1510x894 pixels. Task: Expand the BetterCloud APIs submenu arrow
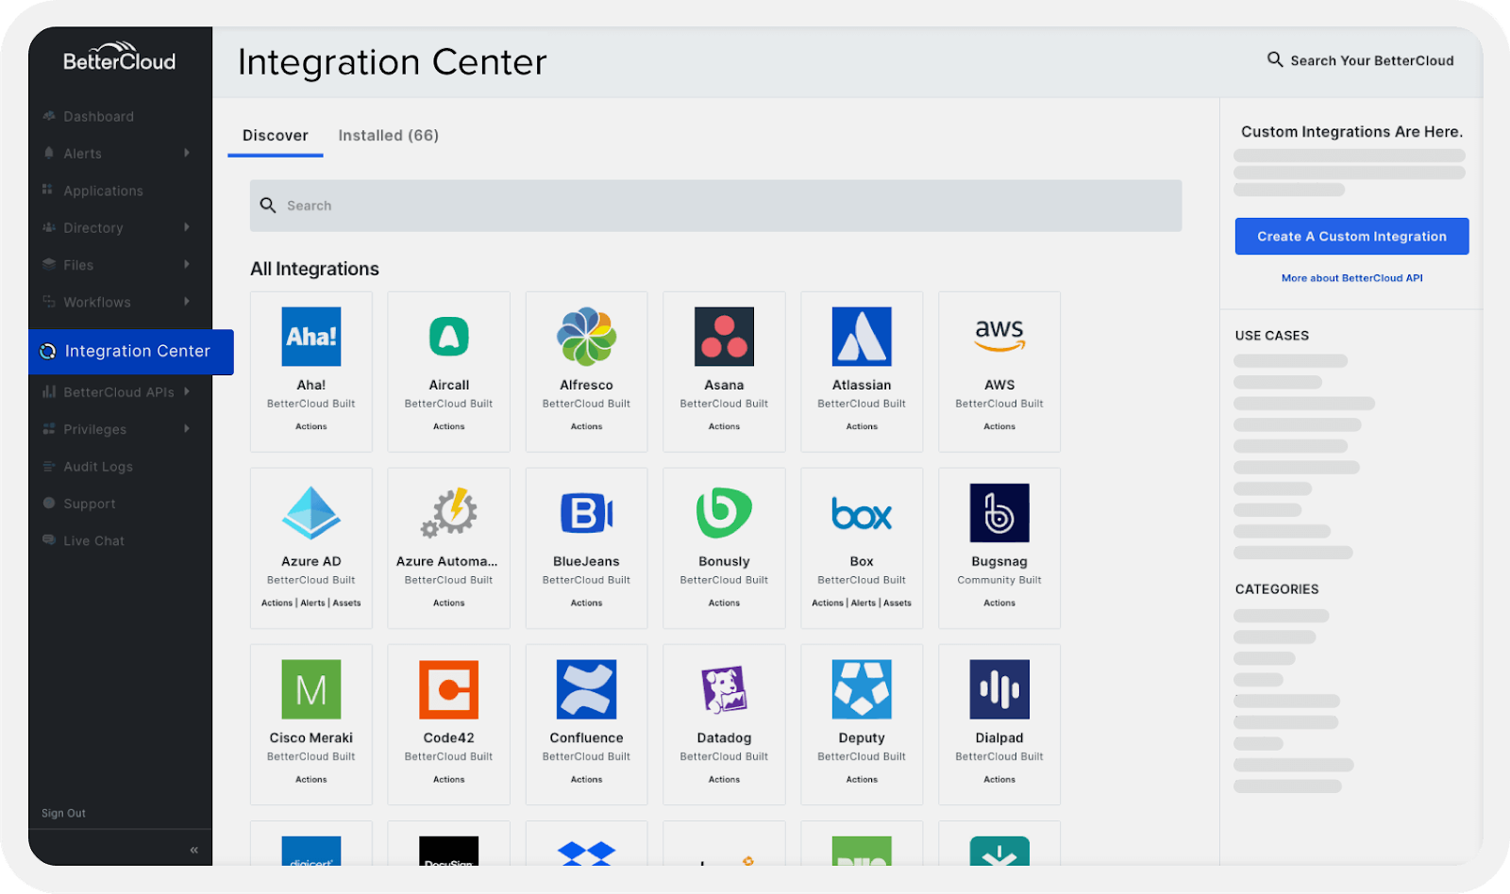187,391
